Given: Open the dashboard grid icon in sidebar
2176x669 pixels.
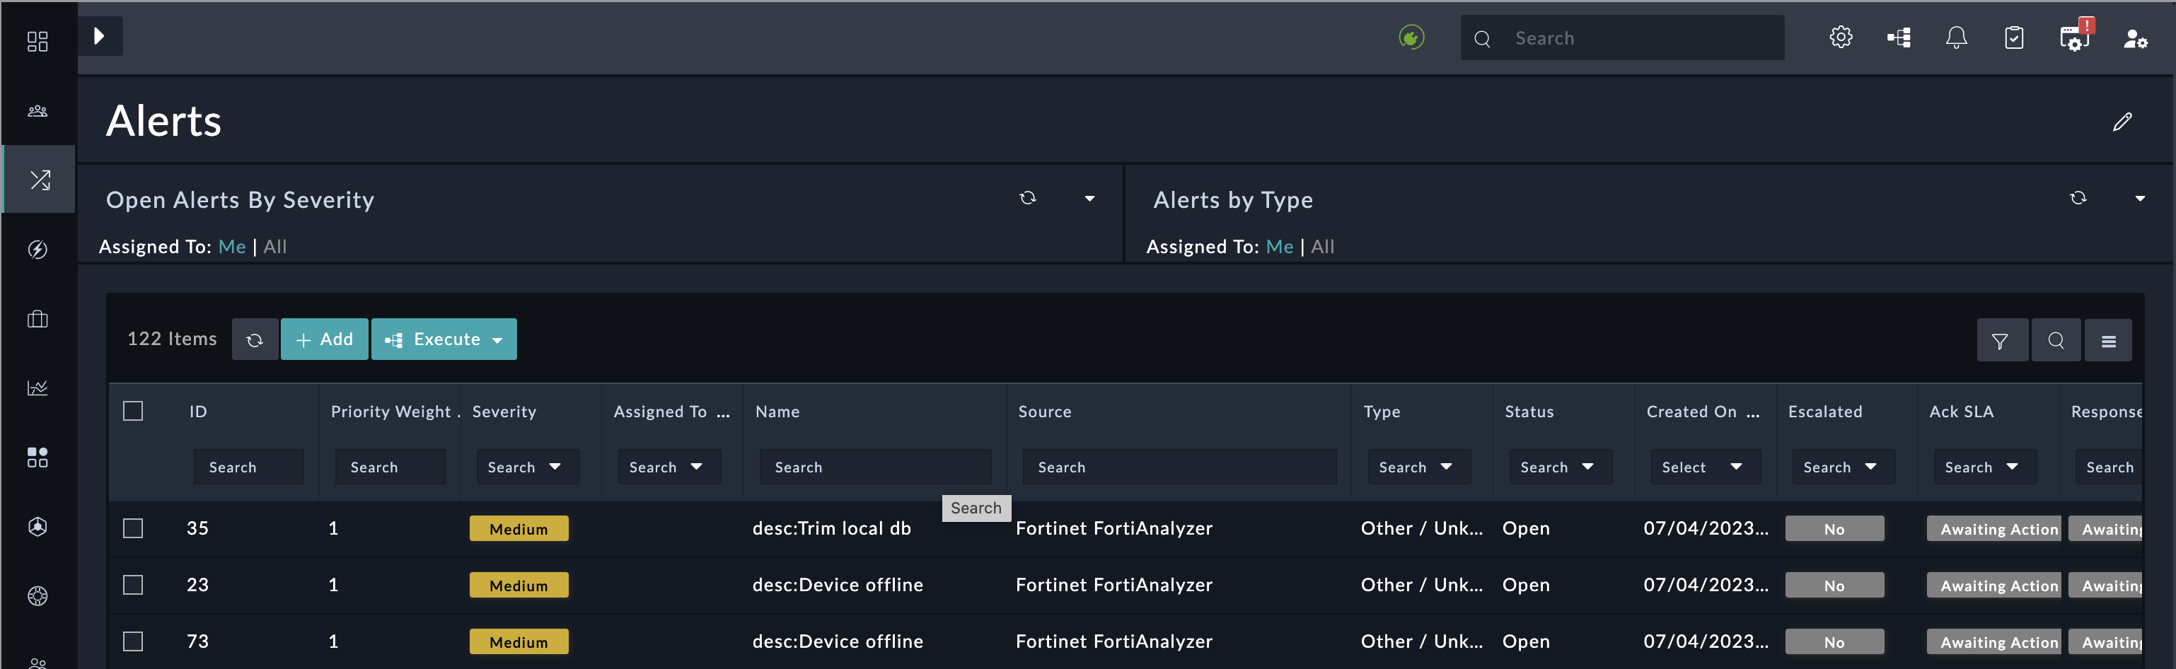Looking at the screenshot, I should (x=38, y=42).
